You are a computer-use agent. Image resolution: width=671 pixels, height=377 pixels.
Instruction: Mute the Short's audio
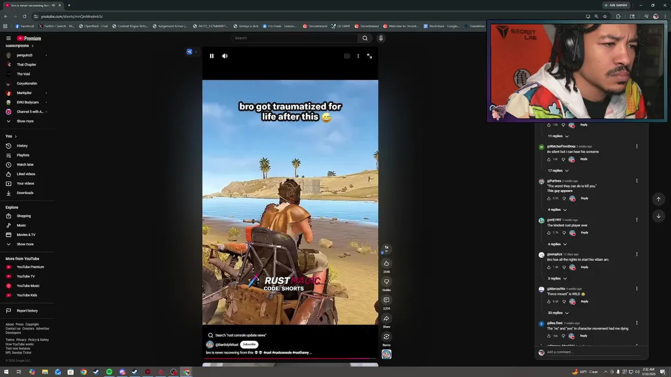(x=225, y=56)
